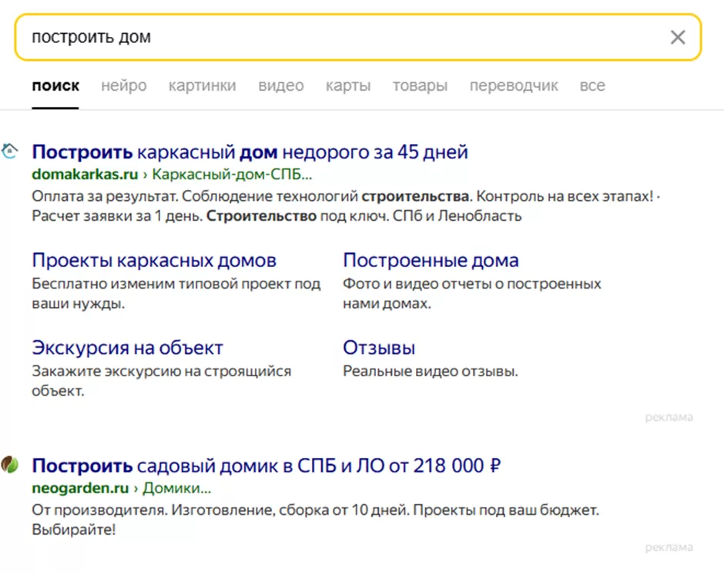
Task: Open the 'переводчик' tab
Action: pos(514,85)
